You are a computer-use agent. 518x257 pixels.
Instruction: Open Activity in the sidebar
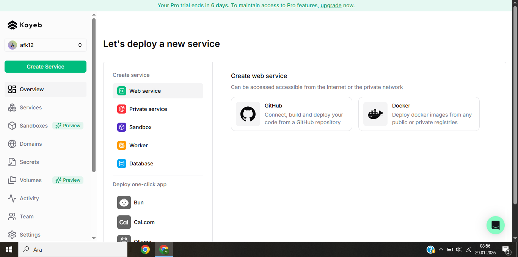(46, 198)
